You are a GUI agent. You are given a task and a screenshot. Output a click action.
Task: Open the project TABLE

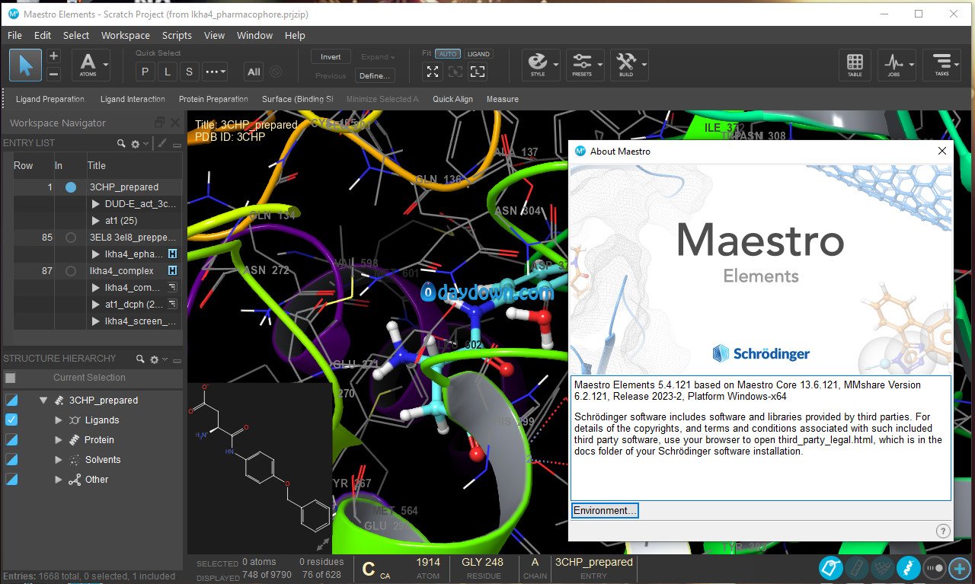855,65
